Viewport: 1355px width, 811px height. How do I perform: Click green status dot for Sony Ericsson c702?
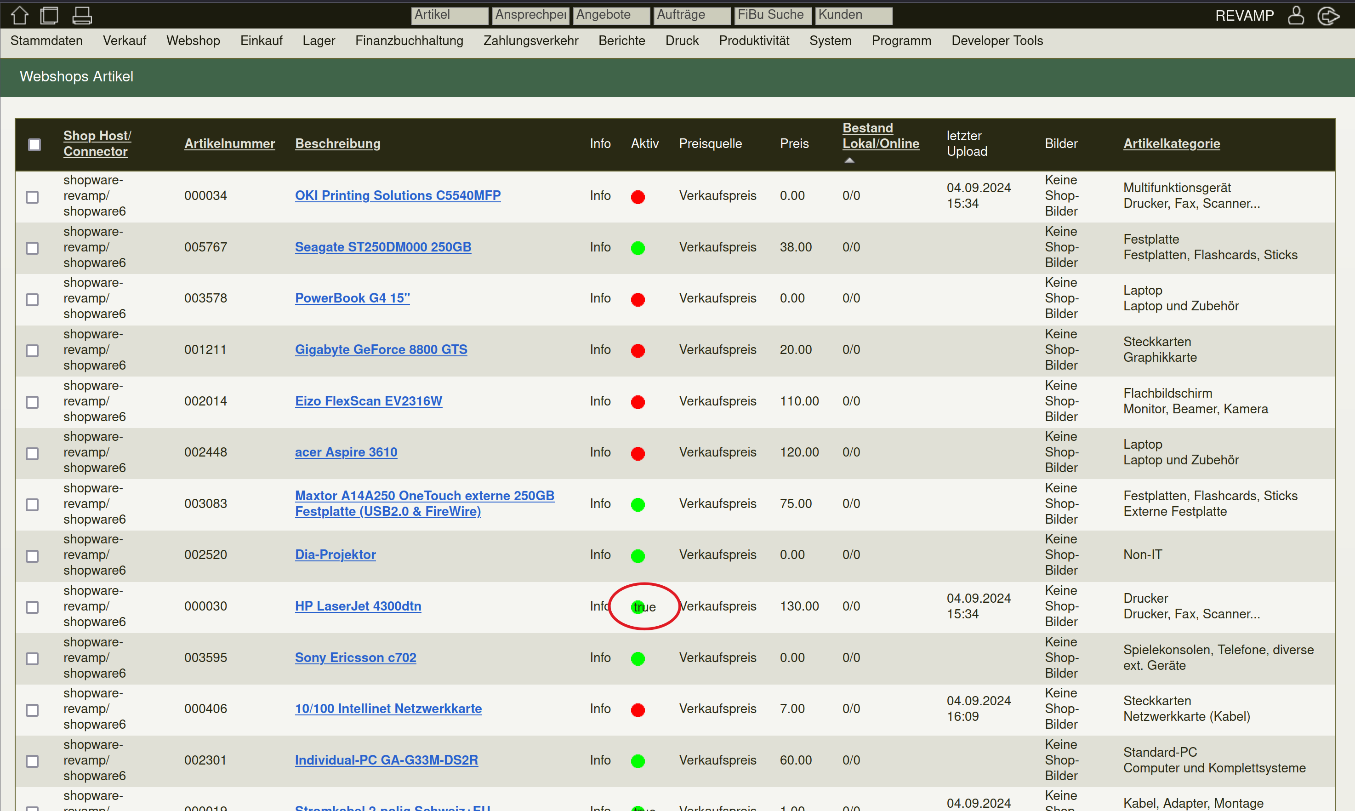pyautogui.click(x=638, y=658)
